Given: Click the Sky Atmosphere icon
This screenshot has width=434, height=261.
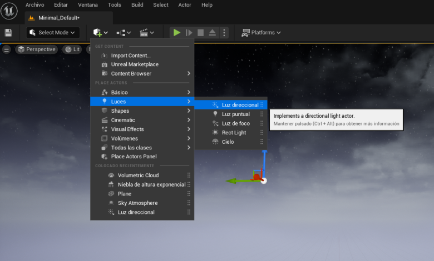Looking at the screenshot, I should click(x=111, y=203).
